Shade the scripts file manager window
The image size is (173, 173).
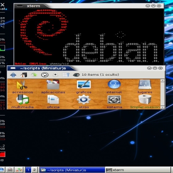click(x=149, y=68)
